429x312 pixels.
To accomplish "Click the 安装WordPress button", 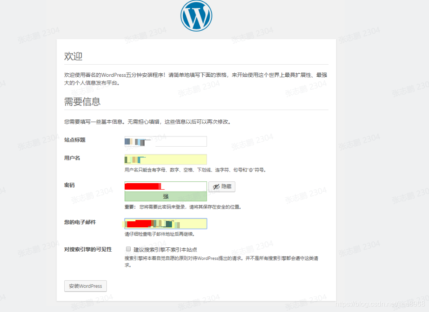I will click(x=86, y=286).
